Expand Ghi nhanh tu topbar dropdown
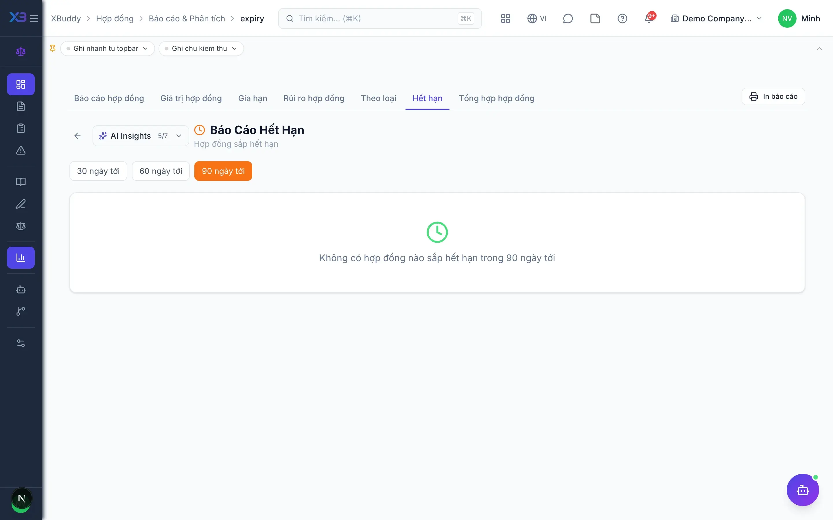Viewport: 833px width, 520px height. point(107,49)
